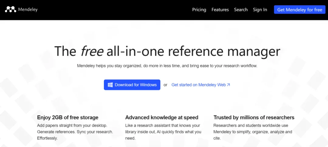
Task: Click the Mendeley logo icon
Action: pyautogui.click(x=10, y=9)
